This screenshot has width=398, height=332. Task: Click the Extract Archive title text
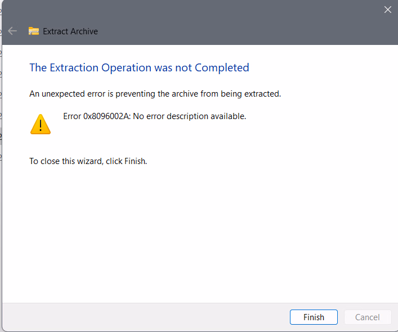tap(70, 31)
